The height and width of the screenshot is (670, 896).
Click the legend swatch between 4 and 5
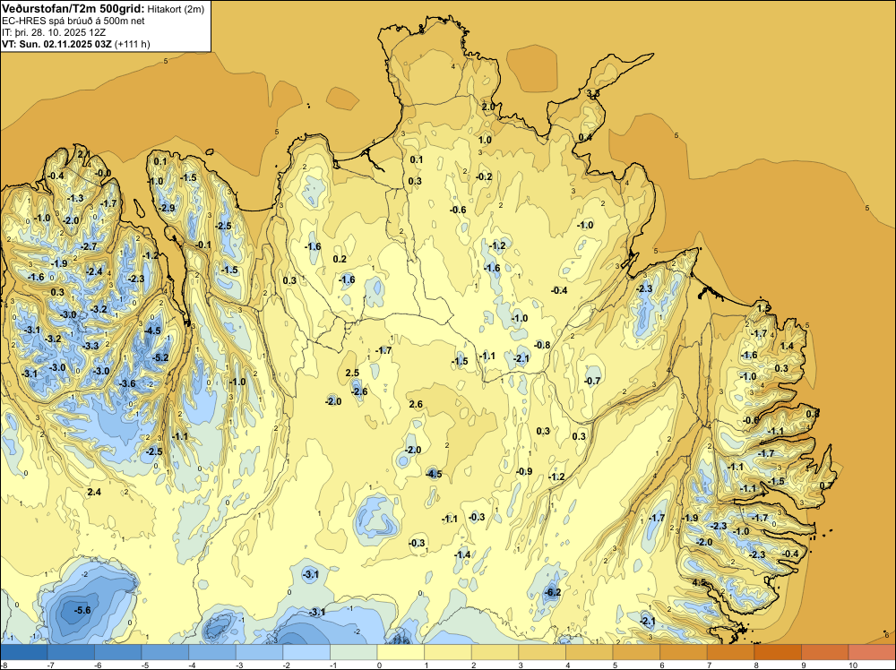pos(590,652)
